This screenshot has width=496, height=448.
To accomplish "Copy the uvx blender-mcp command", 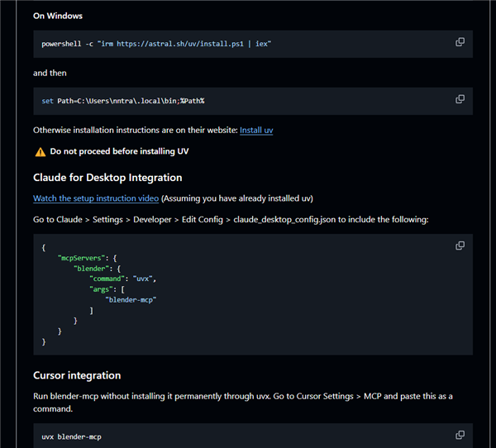I will coord(460,435).
